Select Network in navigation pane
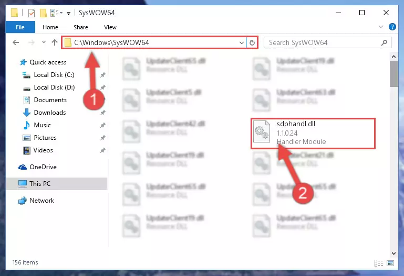The height and width of the screenshot is (276, 404). 42,200
